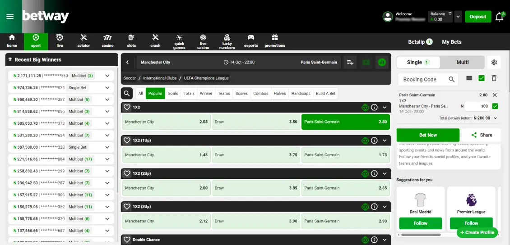Open the live pitch view icon

366,62
